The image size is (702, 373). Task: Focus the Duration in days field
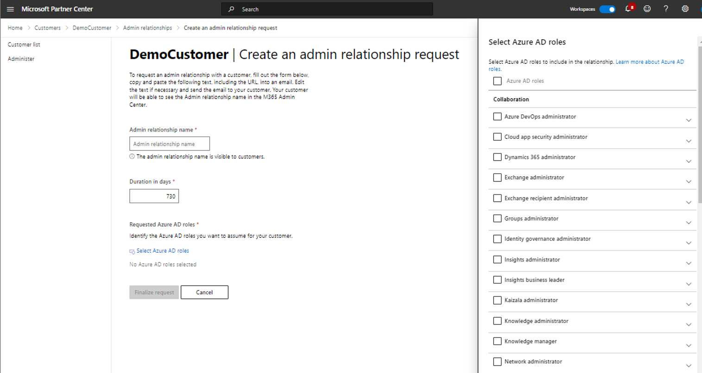click(x=154, y=196)
